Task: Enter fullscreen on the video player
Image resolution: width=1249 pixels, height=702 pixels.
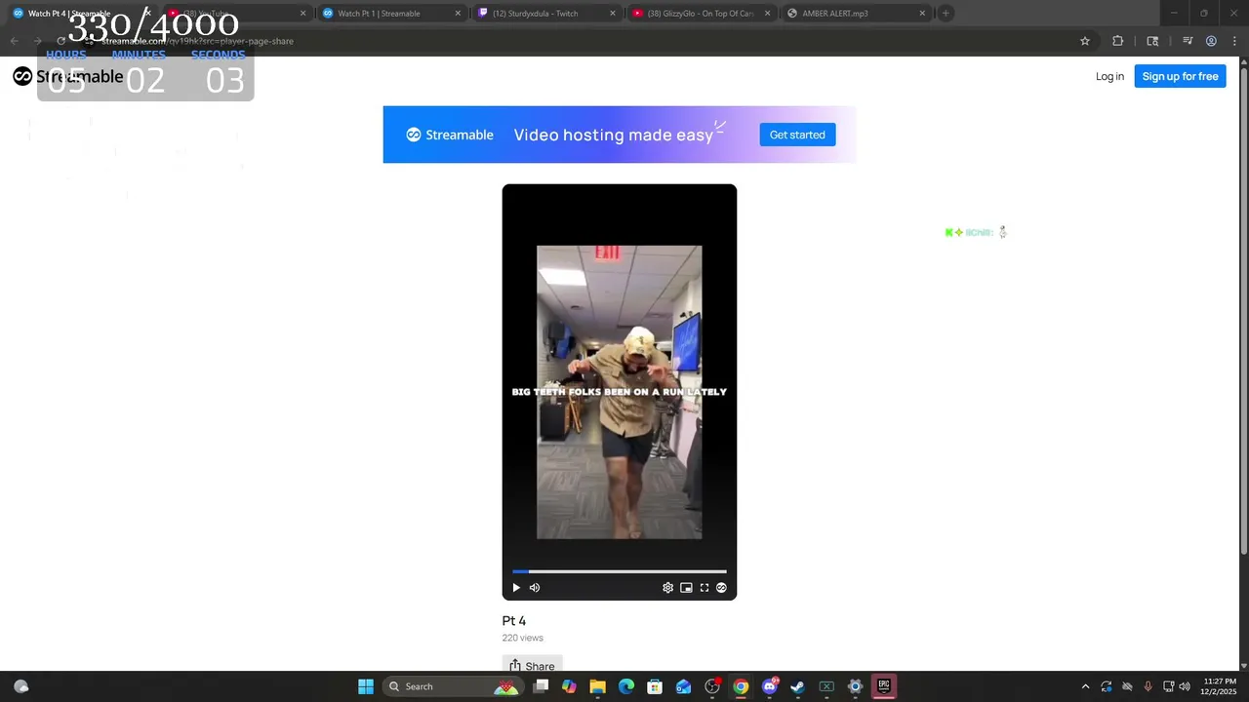Action: (x=705, y=588)
